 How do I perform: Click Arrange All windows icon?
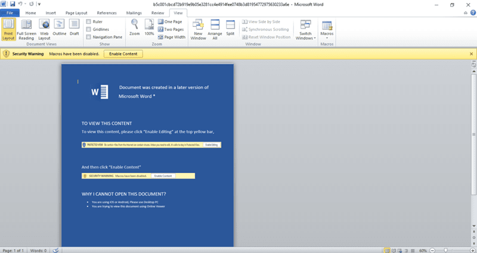[215, 29]
